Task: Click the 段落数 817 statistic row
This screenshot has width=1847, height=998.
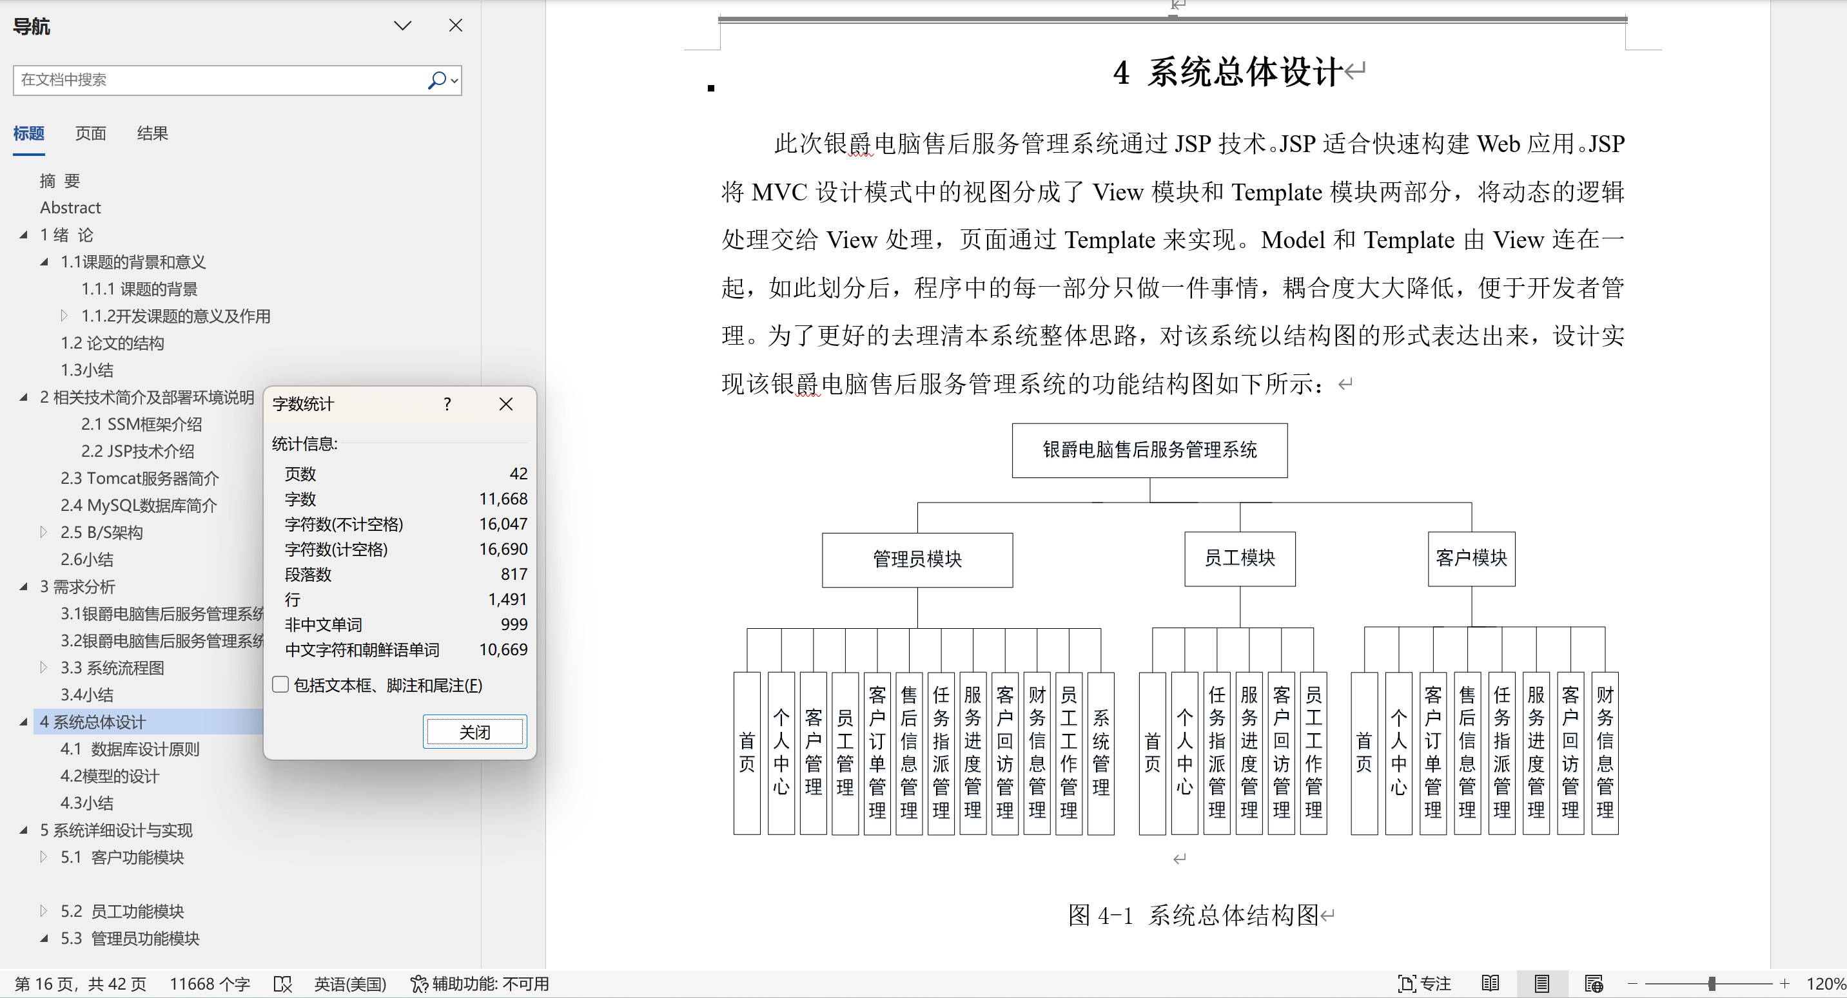Action: point(406,574)
